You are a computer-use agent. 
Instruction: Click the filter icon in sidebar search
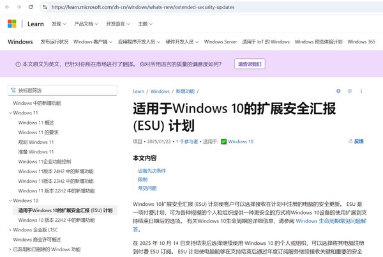pos(13,90)
